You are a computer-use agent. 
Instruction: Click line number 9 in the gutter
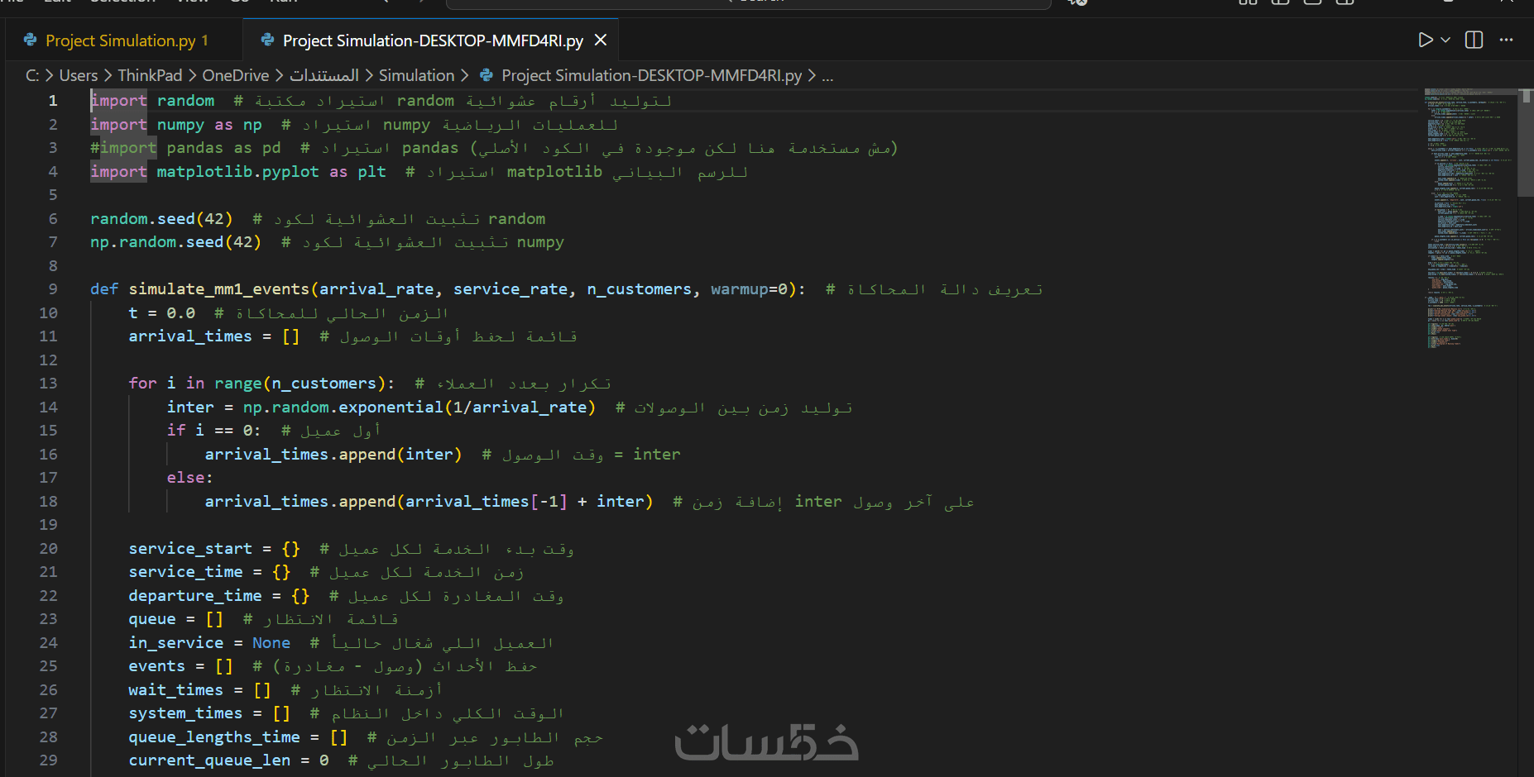53,289
